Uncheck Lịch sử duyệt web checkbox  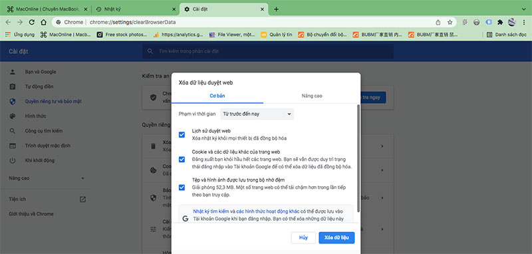click(182, 134)
